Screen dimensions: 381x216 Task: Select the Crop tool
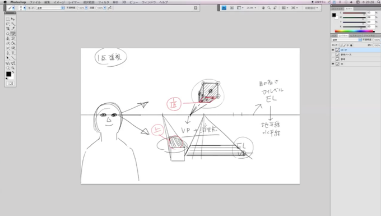pyautogui.click(x=8, y=29)
